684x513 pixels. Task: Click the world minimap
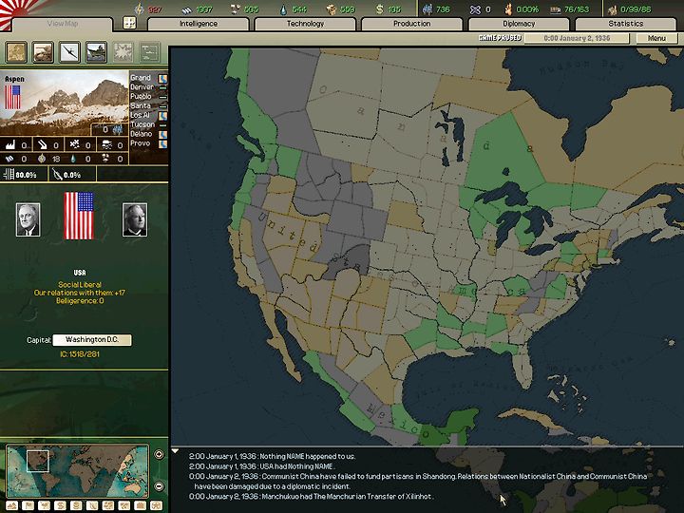pos(77,470)
